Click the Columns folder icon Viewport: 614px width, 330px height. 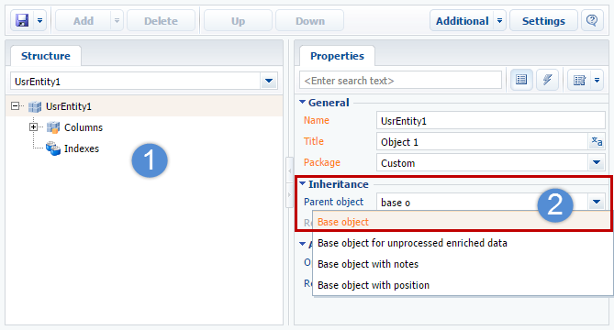click(x=53, y=127)
